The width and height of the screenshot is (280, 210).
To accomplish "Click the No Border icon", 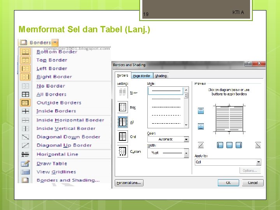I will tap(25, 86).
